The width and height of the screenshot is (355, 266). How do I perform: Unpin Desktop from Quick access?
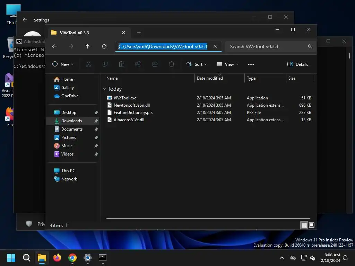96,113
